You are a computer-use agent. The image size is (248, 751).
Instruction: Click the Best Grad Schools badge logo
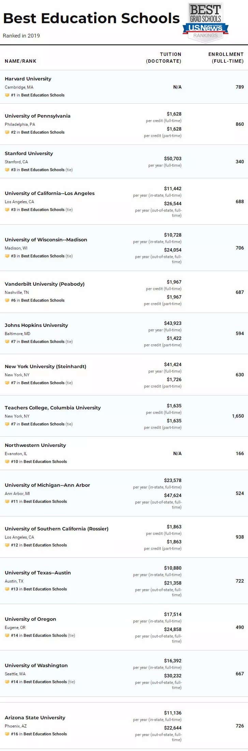point(205,22)
